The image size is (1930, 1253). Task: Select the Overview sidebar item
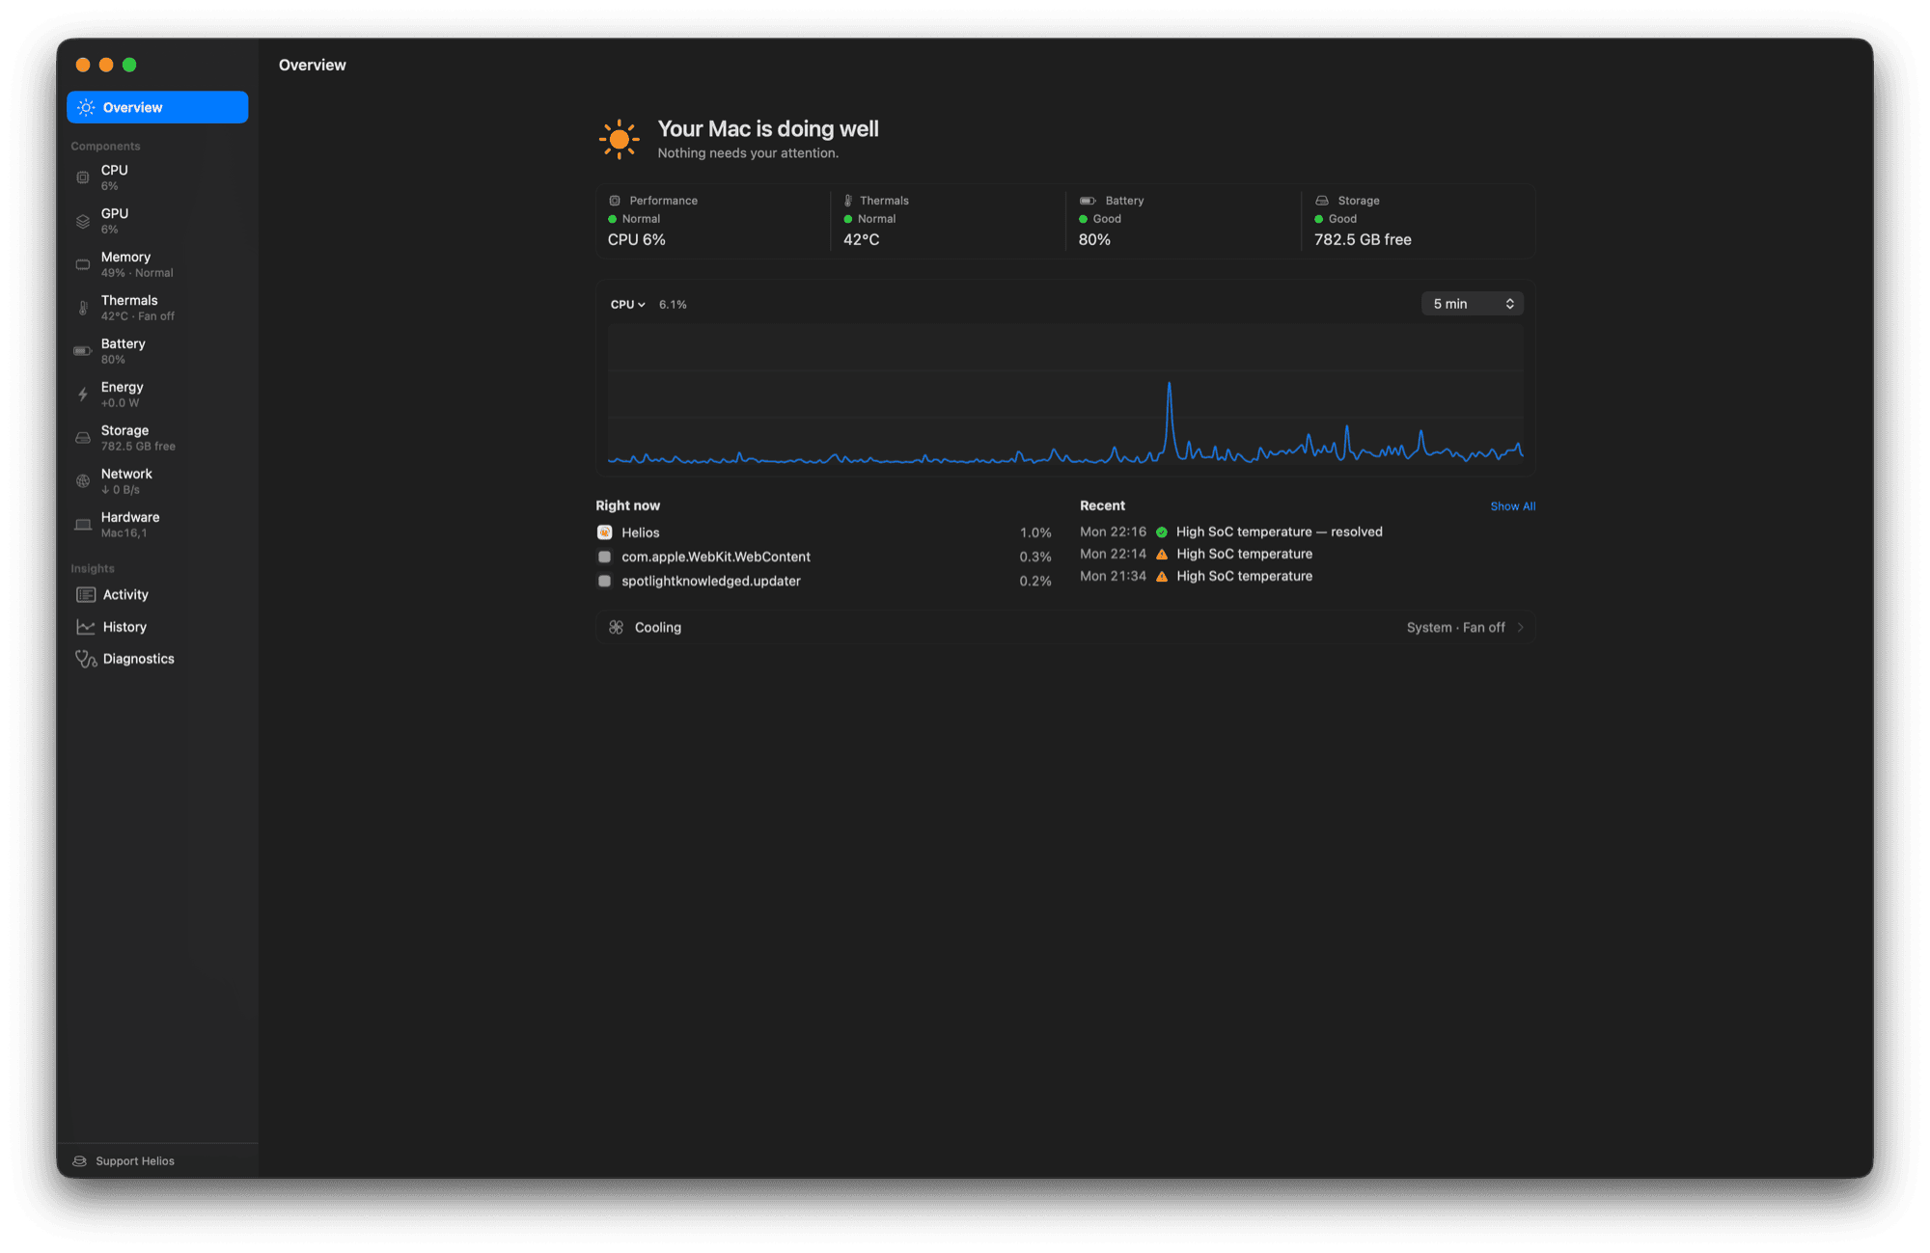(157, 107)
